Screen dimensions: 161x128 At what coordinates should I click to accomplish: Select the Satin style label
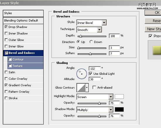click(12, 72)
